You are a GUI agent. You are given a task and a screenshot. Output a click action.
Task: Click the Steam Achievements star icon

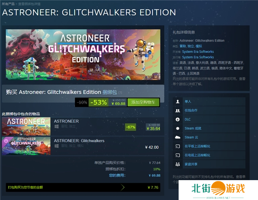tap(177, 128)
